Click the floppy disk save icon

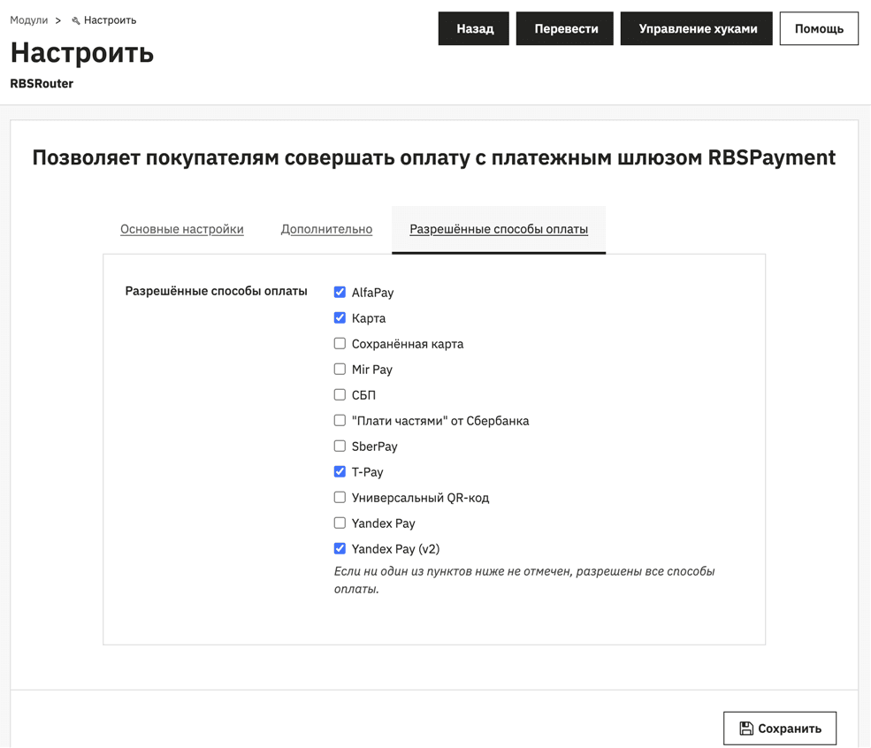pos(746,728)
